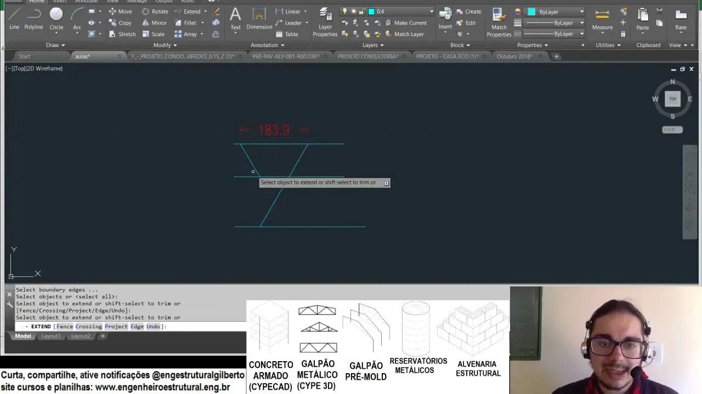This screenshot has width=702, height=394.
Task: Insert a Table
Action: [286, 34]
